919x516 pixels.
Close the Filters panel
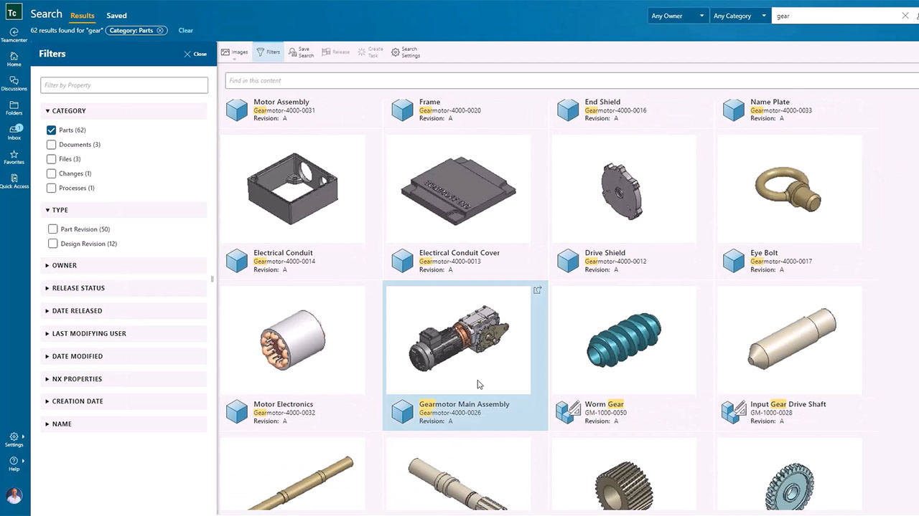click(195, 54)
